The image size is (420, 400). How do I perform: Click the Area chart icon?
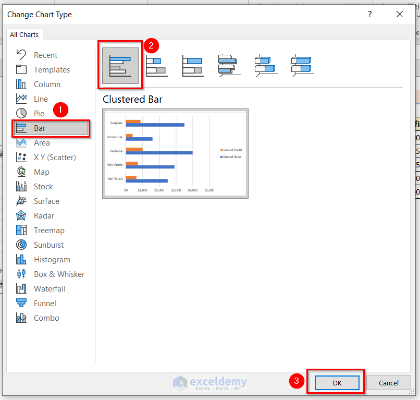click(21, 142)
